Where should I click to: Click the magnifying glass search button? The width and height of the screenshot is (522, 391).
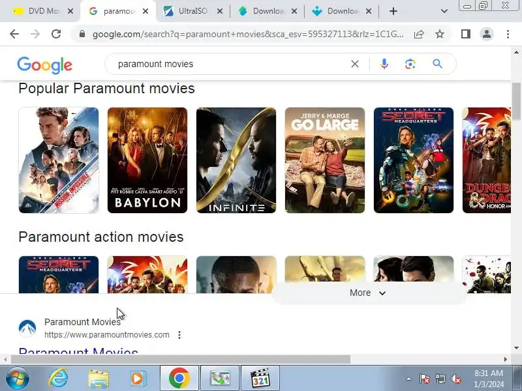pos(437,64)
